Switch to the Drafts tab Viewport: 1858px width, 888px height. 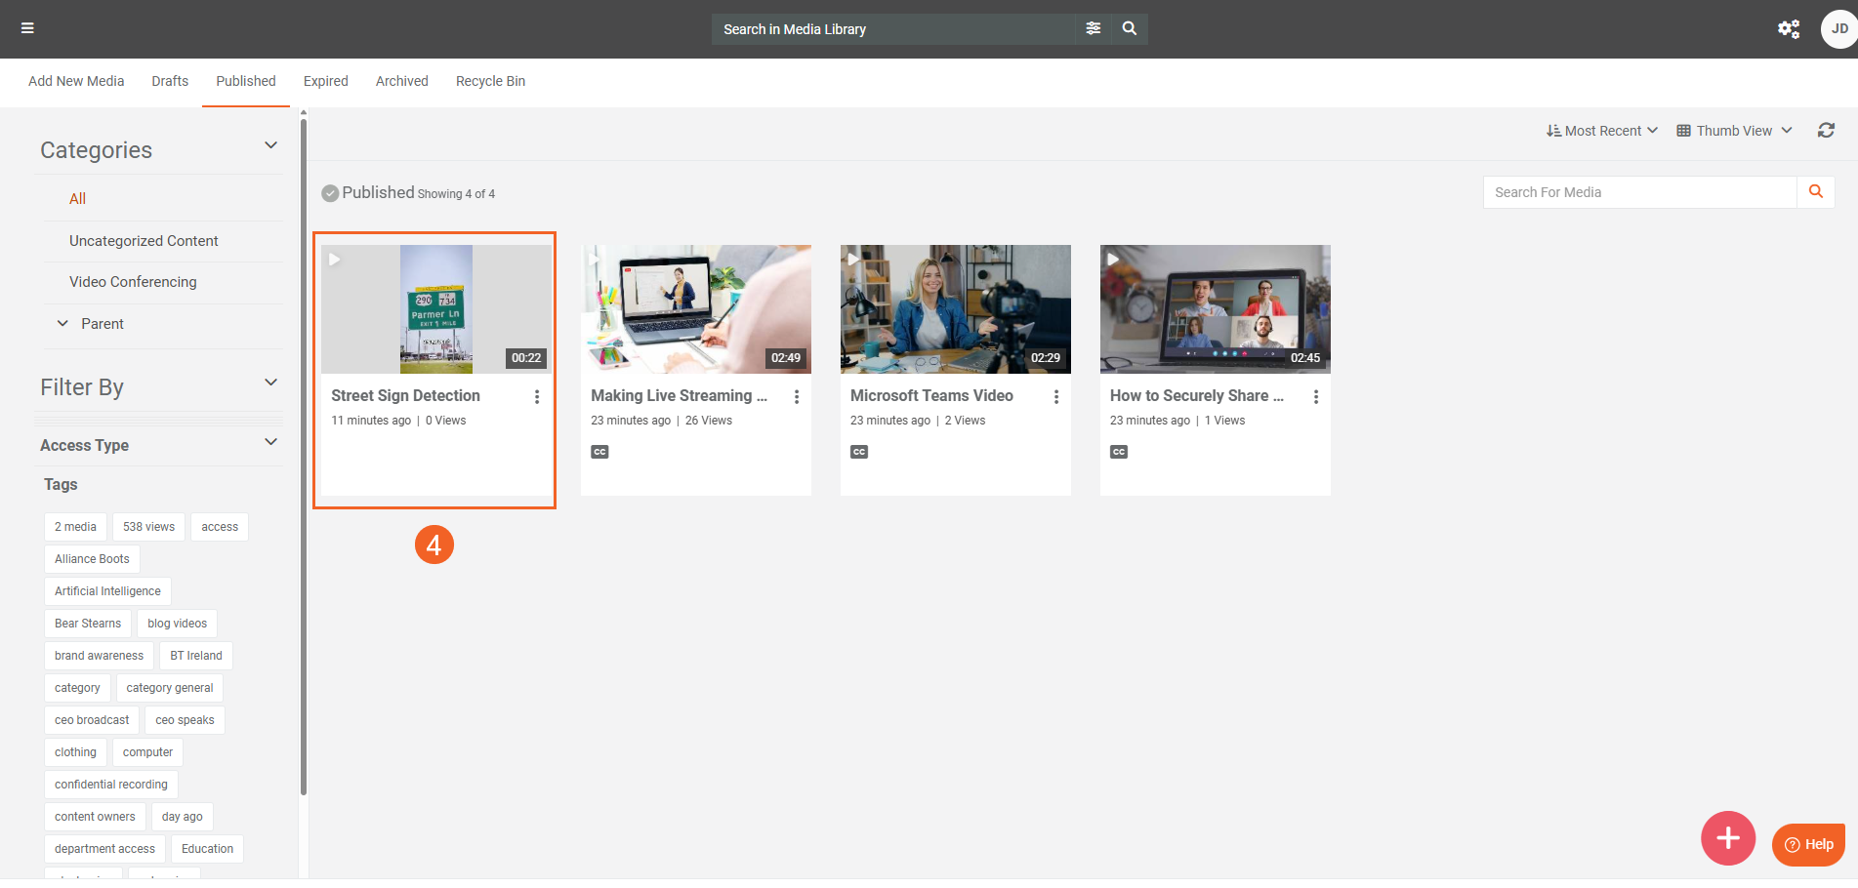pyautogui.click(x=170, y=81)
